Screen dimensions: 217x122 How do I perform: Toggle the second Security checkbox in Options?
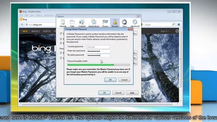pos(61,39)
